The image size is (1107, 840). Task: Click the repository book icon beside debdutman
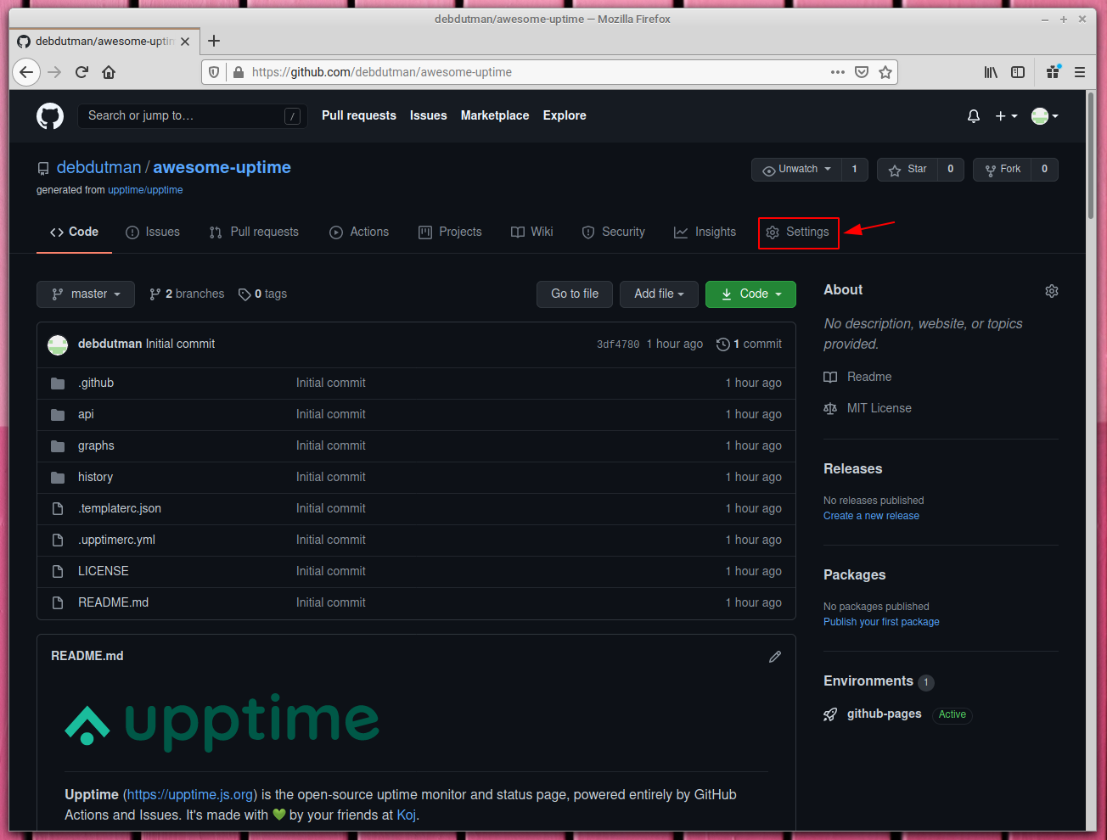coord(42,167)
